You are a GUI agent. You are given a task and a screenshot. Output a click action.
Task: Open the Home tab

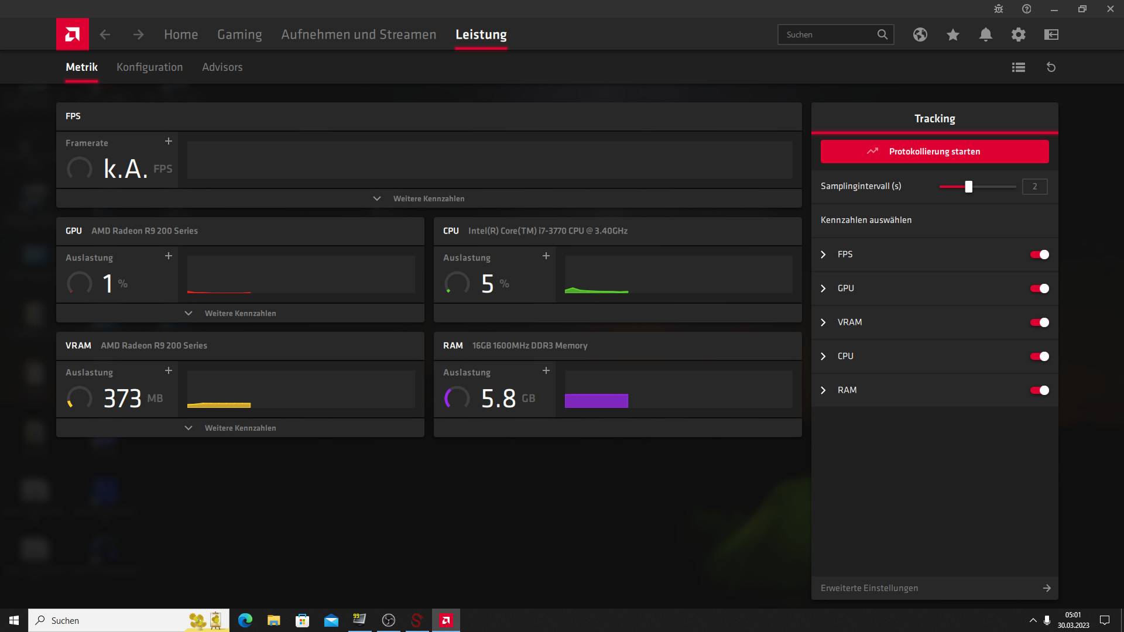tap(181, 35)
